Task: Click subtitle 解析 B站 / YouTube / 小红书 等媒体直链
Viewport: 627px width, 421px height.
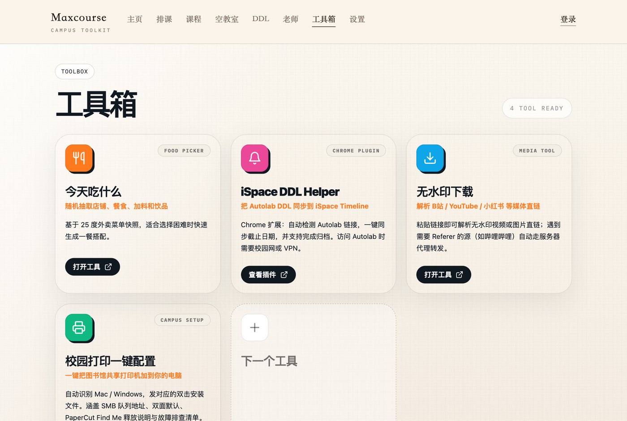Action: pyautogui.click(x=478, y=206)
